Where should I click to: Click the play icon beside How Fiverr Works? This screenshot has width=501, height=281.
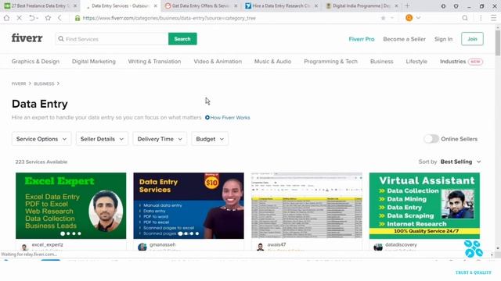pyautogui.click(x=207, y=118)
